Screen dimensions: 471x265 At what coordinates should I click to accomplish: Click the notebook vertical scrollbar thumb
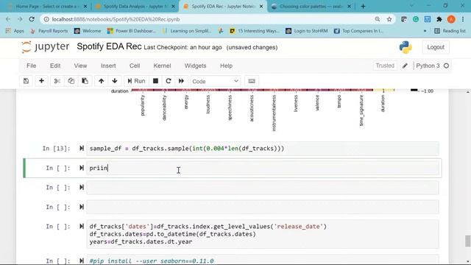(467, 241)
